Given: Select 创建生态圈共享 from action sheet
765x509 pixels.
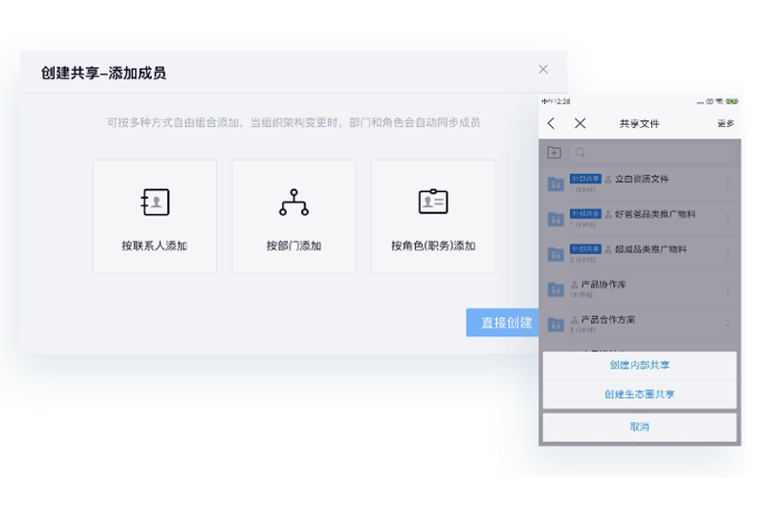Looking at the screenshot, I should click(640, 394).
